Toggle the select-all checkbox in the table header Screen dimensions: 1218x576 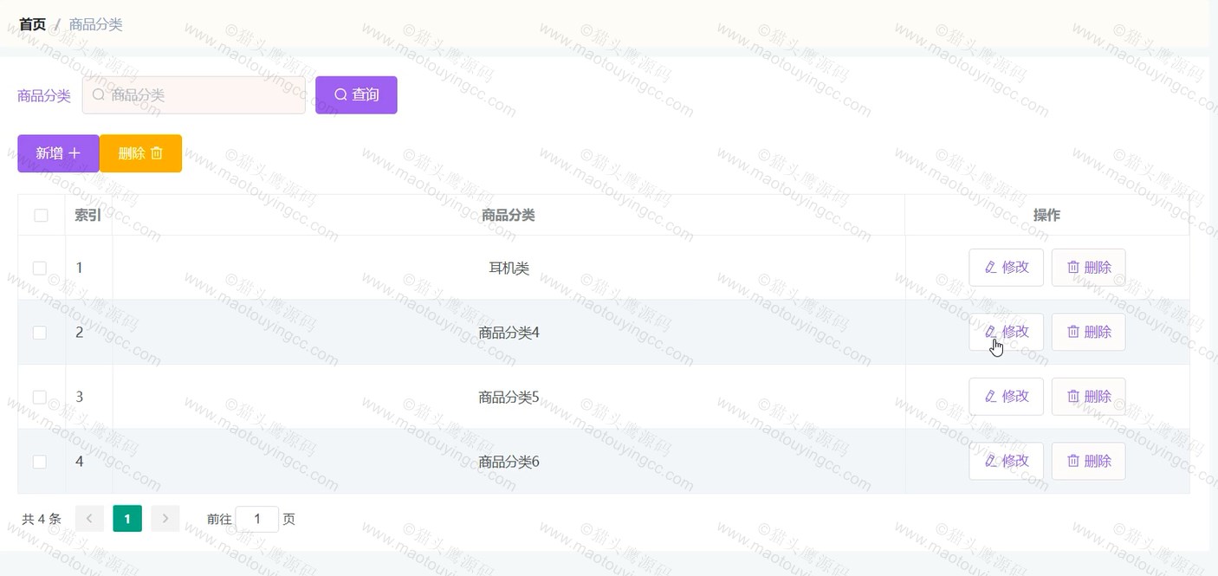point(41,216)
